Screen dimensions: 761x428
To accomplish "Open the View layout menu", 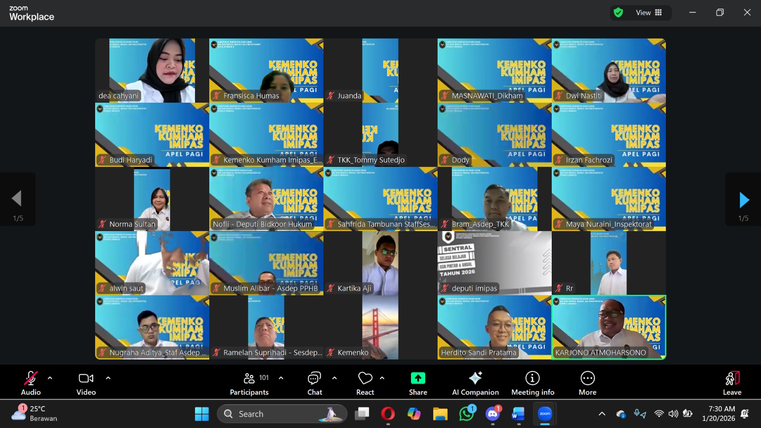I will click(x=649, y=13).
